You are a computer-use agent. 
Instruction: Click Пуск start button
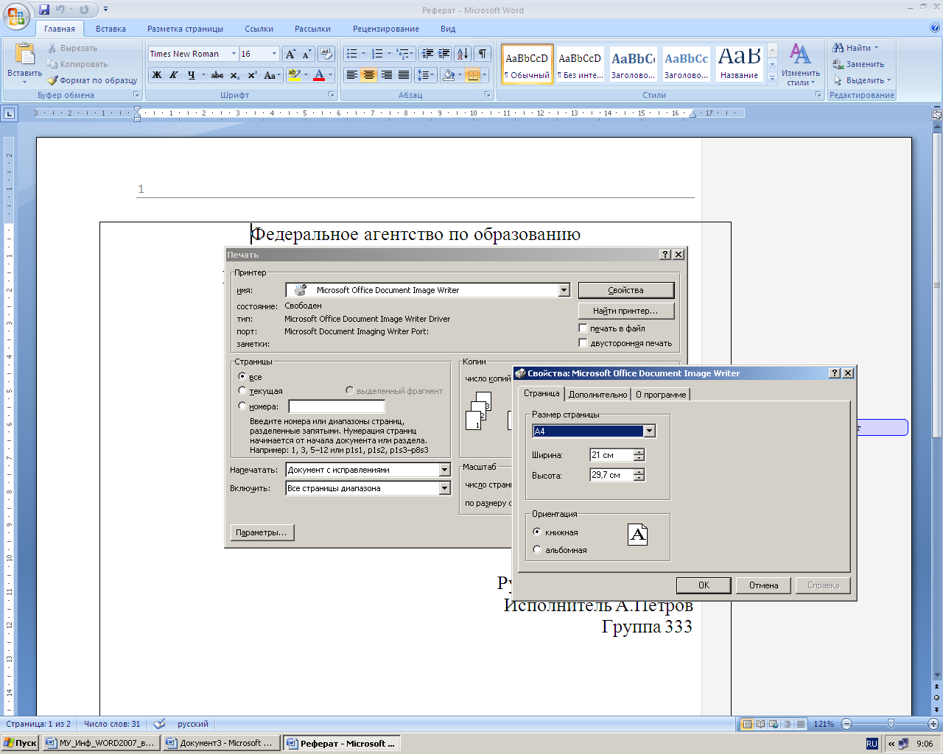[x=20, y=743]
